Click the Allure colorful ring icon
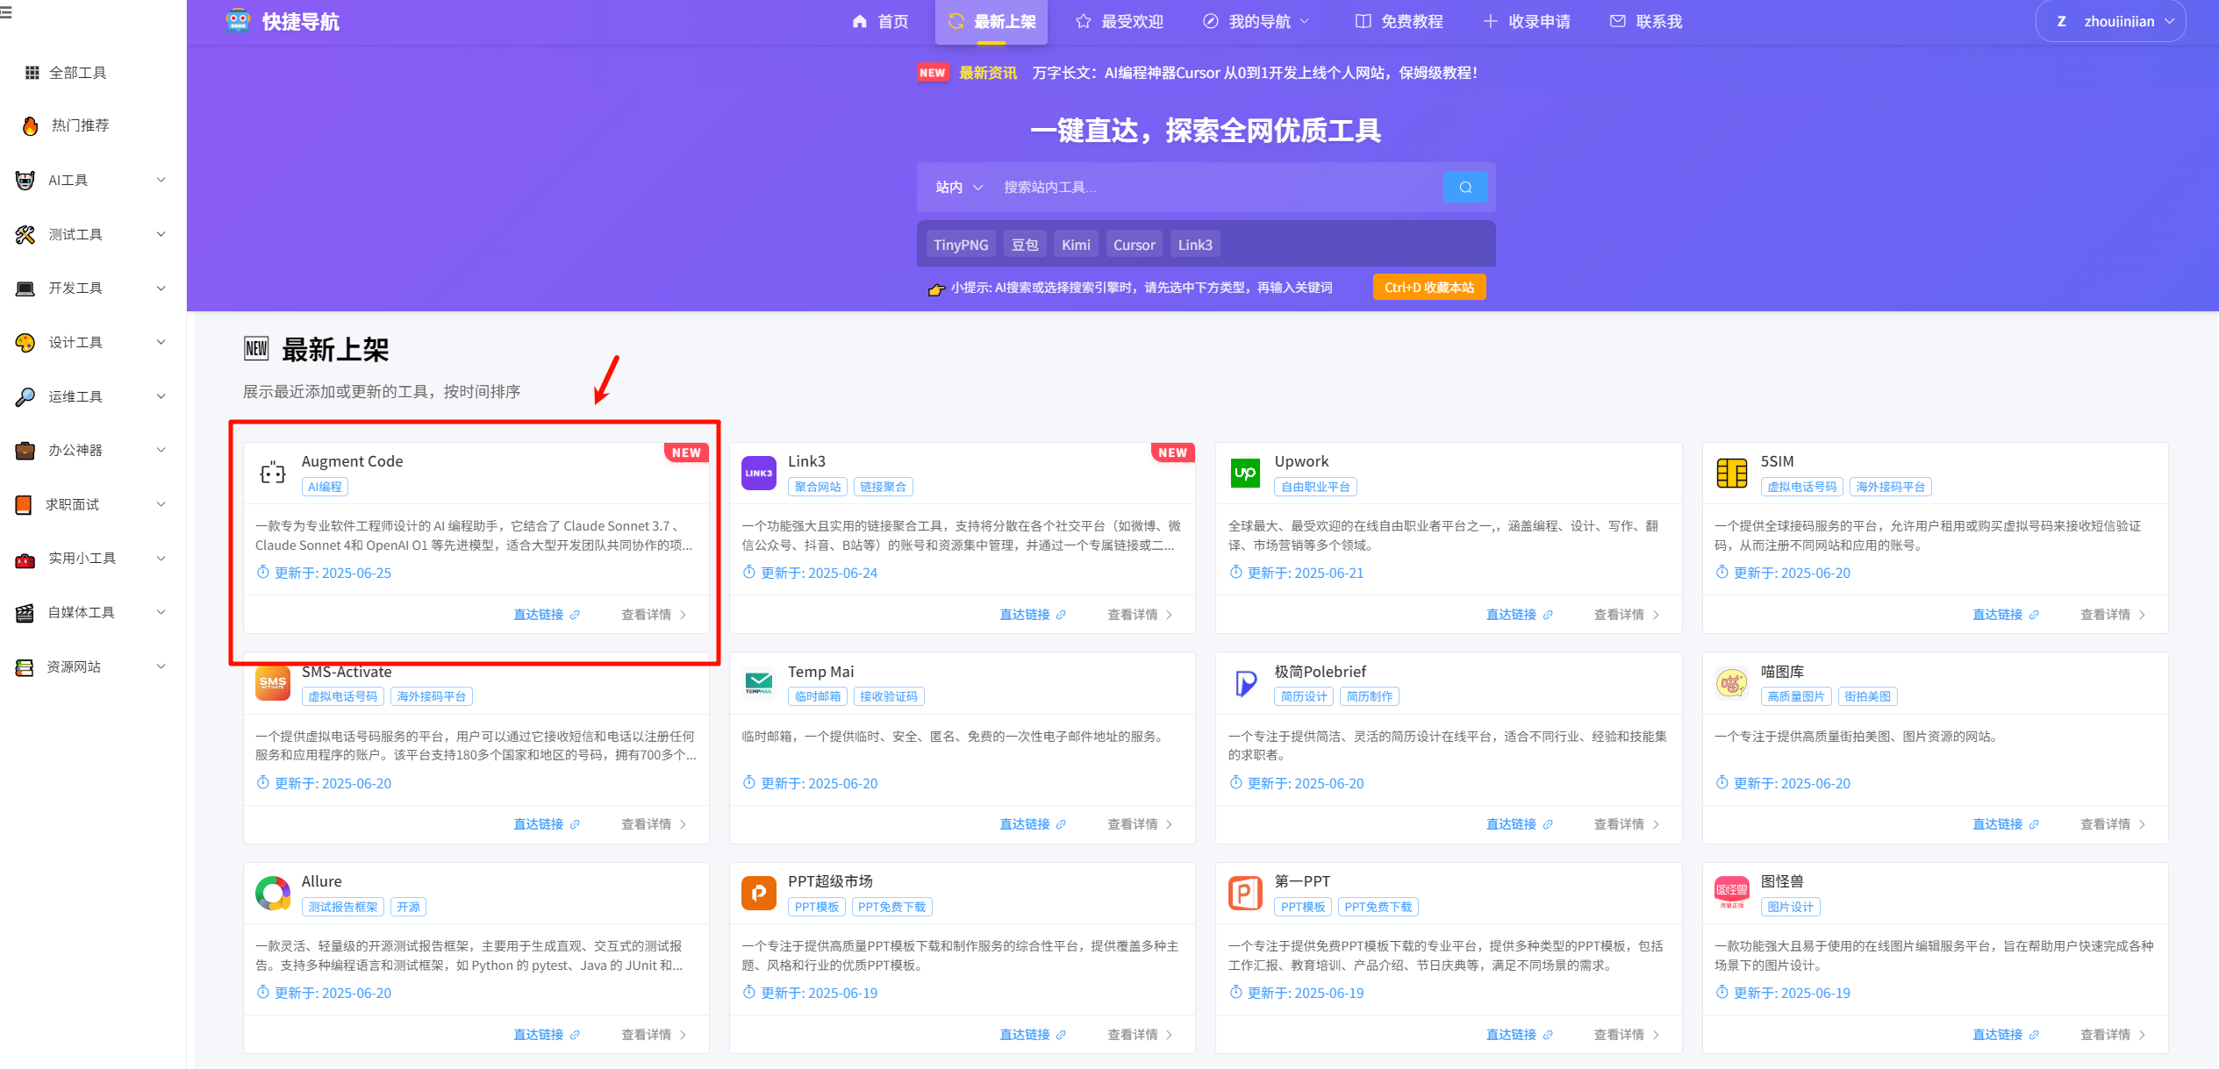Image resolution: width=2219 pixels, height=1069 pixels. pos(273,893)
